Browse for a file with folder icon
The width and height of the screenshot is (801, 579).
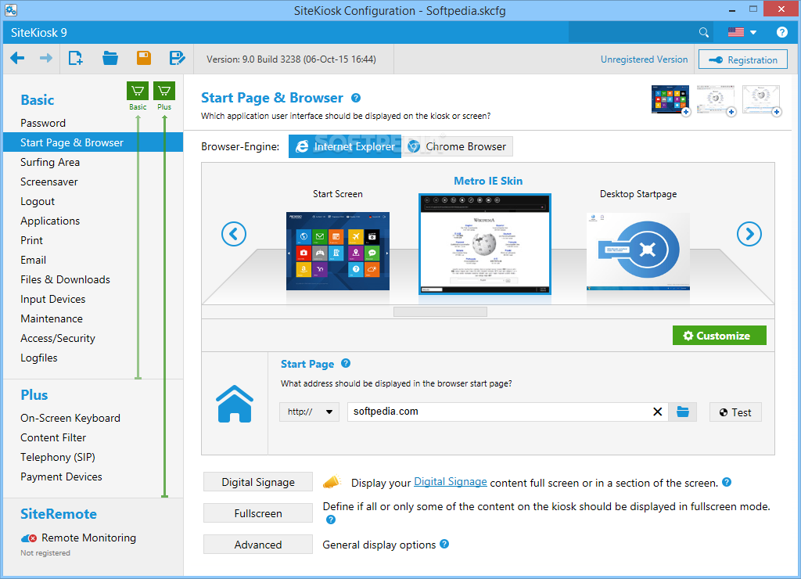tap(683, 412)
